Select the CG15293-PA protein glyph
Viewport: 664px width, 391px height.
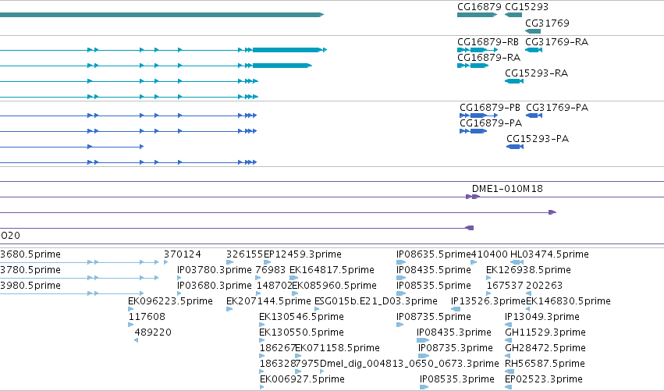coord(515,147)
